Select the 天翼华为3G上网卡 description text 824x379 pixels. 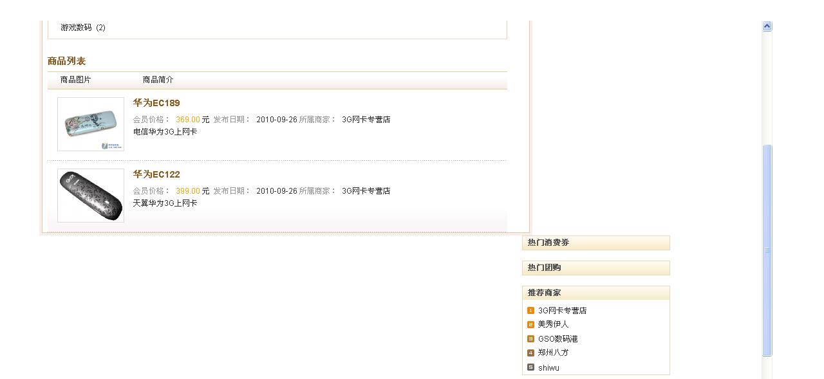(165, 203)
